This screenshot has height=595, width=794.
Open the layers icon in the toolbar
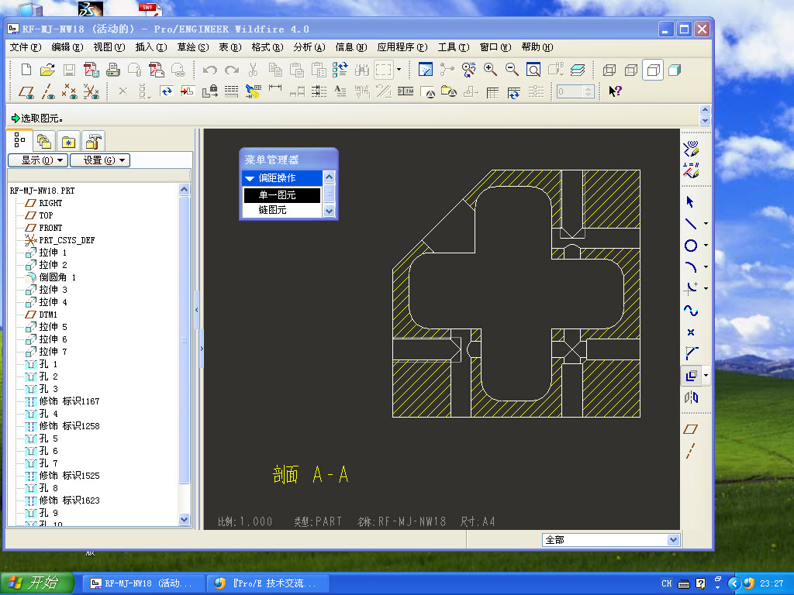pos(577,69)
